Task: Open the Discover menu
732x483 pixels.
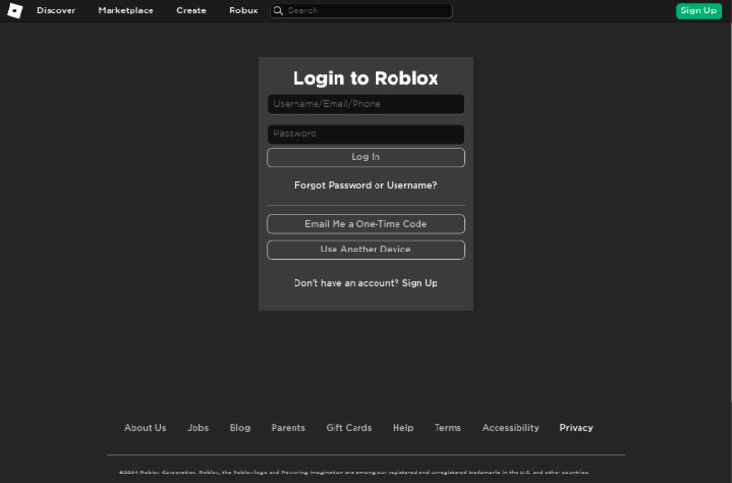Action: click(x=56, y=10)
